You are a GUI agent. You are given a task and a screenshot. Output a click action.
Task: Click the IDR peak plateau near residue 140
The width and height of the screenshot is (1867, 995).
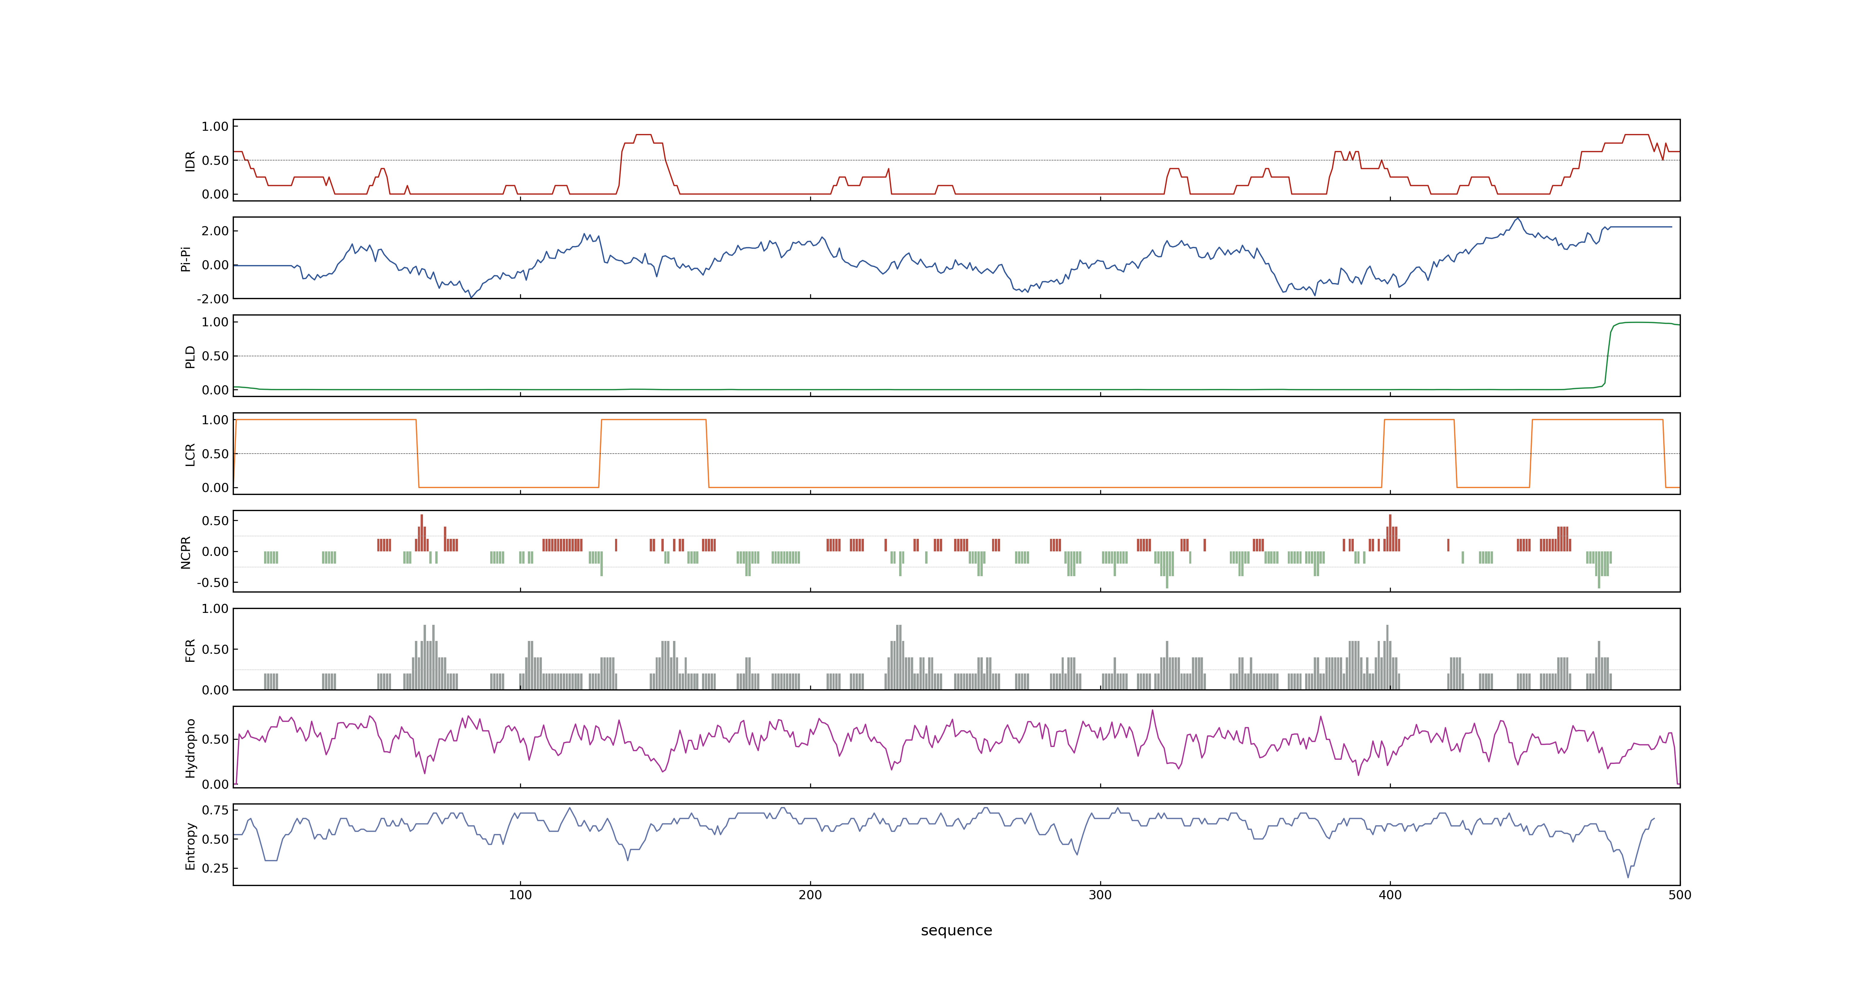point(644,135)
